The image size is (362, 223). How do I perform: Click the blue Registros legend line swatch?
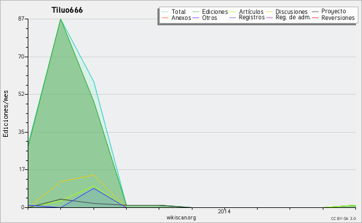[x=232, y=17]
